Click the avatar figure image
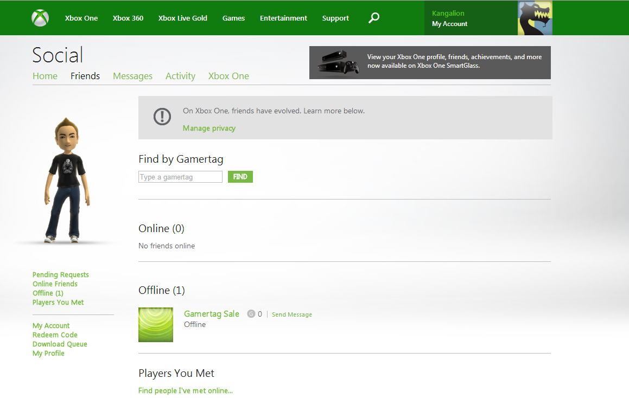Image resolution: width=629 pixels, height=398 pixels. (x=67, y=181)
